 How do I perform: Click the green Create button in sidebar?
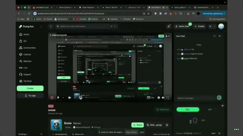pyautogui.click(x=30, y=88)
